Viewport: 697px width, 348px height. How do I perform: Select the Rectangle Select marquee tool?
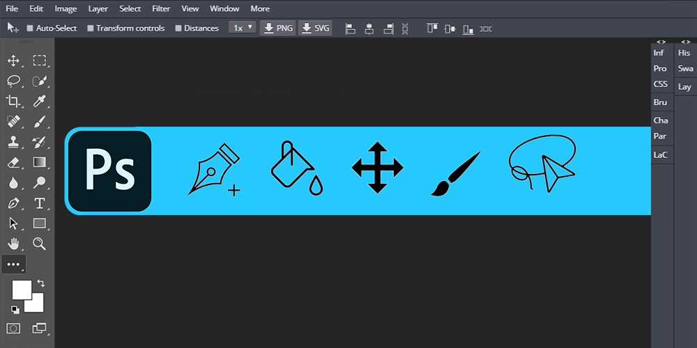point(40,61)
